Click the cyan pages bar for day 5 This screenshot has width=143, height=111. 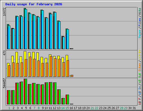click(26, 29)
